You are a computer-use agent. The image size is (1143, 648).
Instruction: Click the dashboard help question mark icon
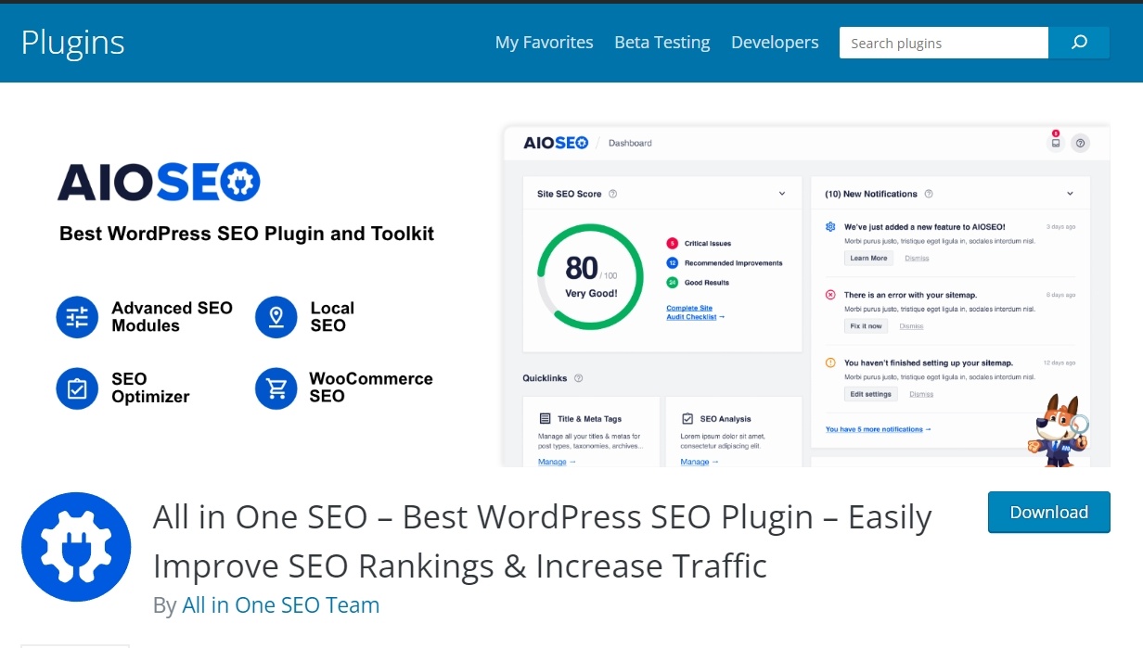click(x=1080, y=143)
